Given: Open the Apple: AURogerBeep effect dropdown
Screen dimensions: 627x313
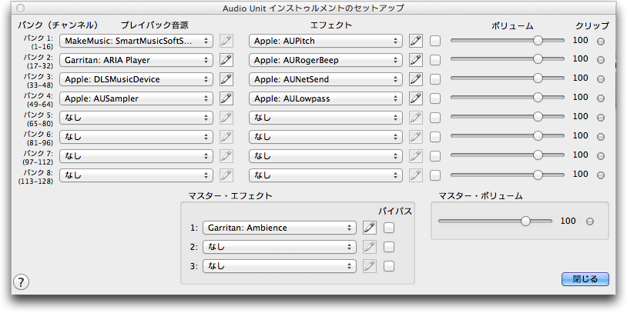Looking at the screenshot, I should pos(326,60).
